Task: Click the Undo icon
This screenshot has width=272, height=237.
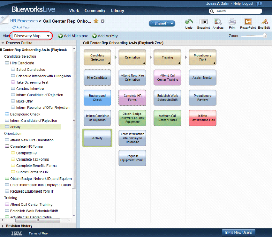Action: (189, 22)
